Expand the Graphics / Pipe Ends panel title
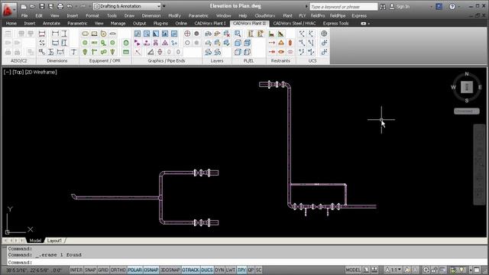The height and width of the screenshot is (275, 489). coord(167,61)
